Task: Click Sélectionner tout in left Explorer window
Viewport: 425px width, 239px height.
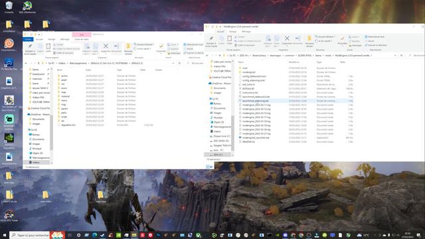Action: [x=193, y=44]
